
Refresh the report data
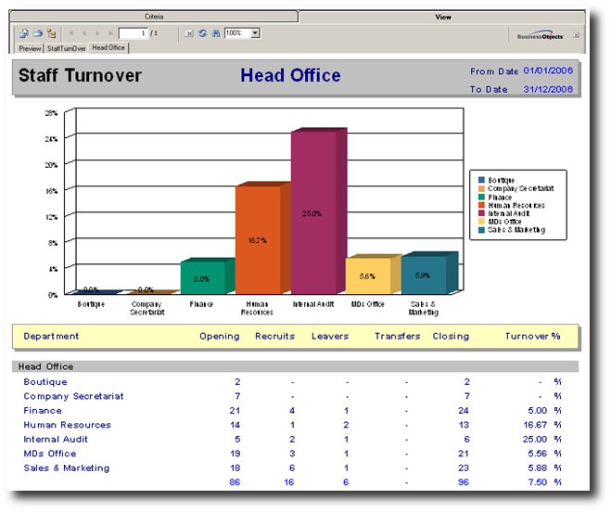202,33
